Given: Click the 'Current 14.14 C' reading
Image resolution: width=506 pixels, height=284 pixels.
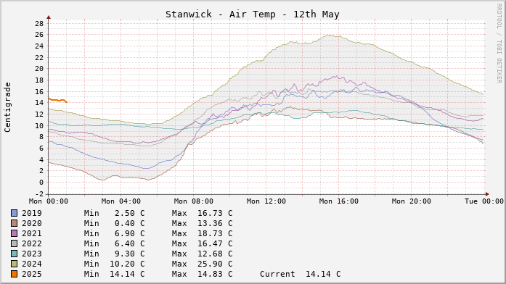Looking at the screenshot, I should click(300, 275).
